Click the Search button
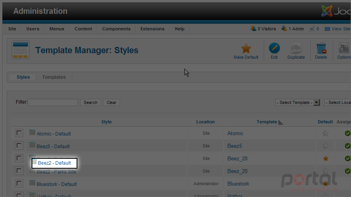Screen dimensions: 351x197 [x=91, y=102]
